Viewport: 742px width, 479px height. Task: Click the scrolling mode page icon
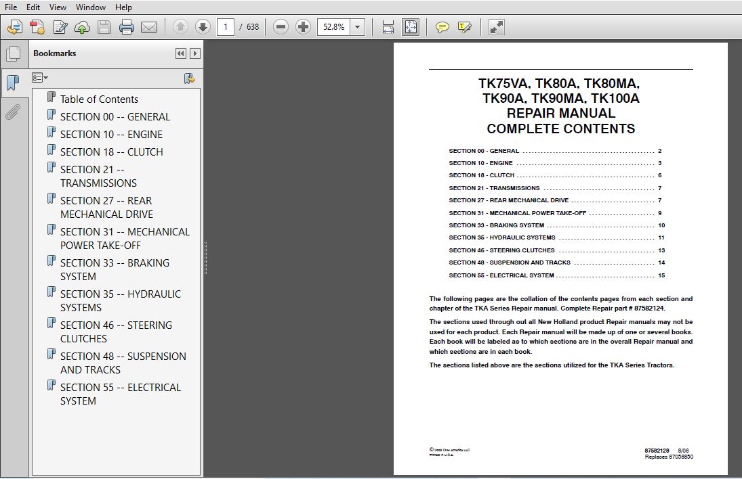click(388, 27)
